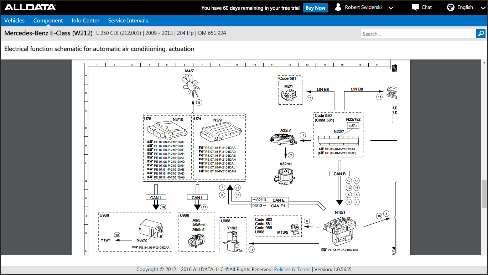This screenshot has width=488, height=275.
Task: Click the CAN B bus label
Action: tap(339, 174)
